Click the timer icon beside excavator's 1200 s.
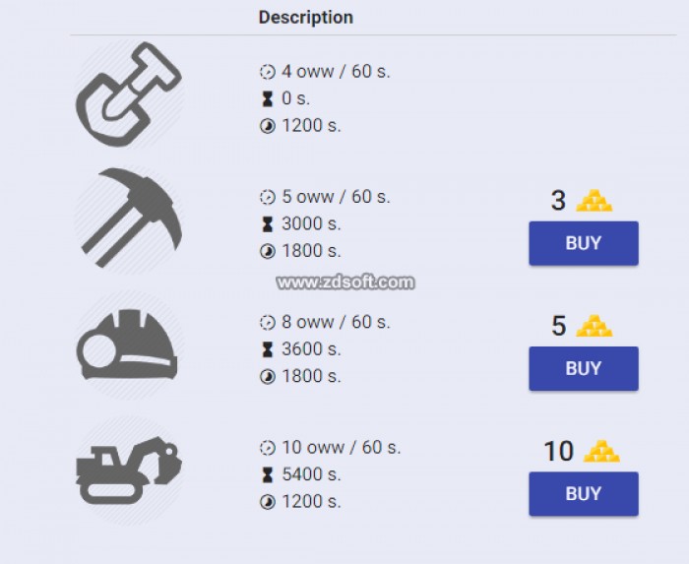Screen dimensions: 689x564 (268, 502)
